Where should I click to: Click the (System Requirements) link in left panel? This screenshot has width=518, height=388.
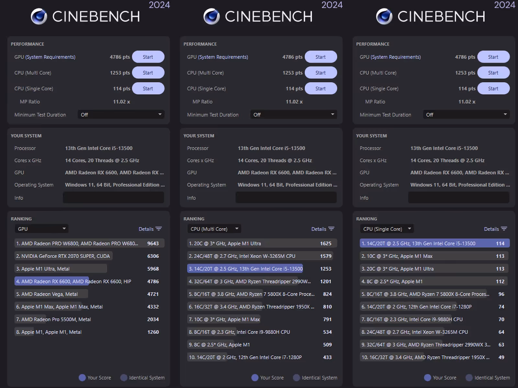click(x=50, y=57)
